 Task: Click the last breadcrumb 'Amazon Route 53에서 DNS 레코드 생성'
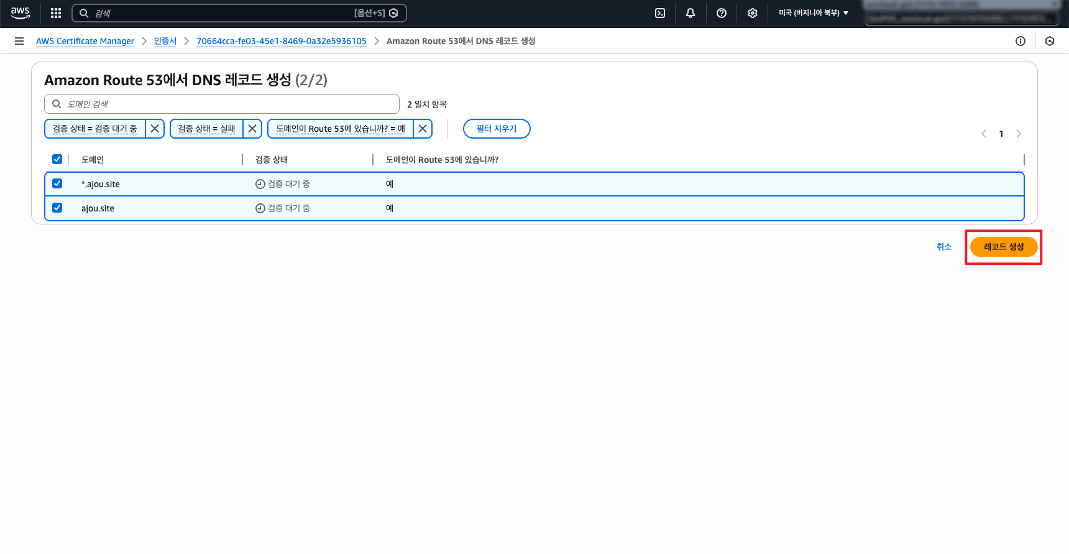click(461, 41)
